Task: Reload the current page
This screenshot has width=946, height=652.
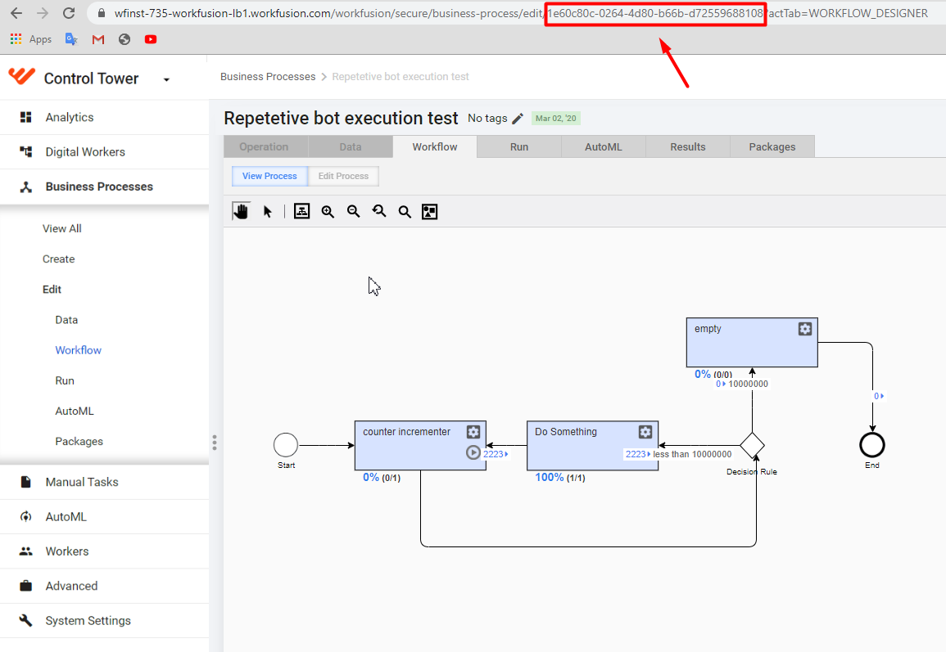Action: (69, 12)
